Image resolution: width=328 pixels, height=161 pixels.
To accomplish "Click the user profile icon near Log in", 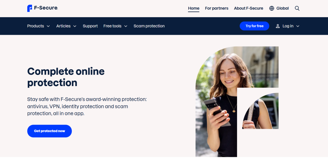I will 278,26.
